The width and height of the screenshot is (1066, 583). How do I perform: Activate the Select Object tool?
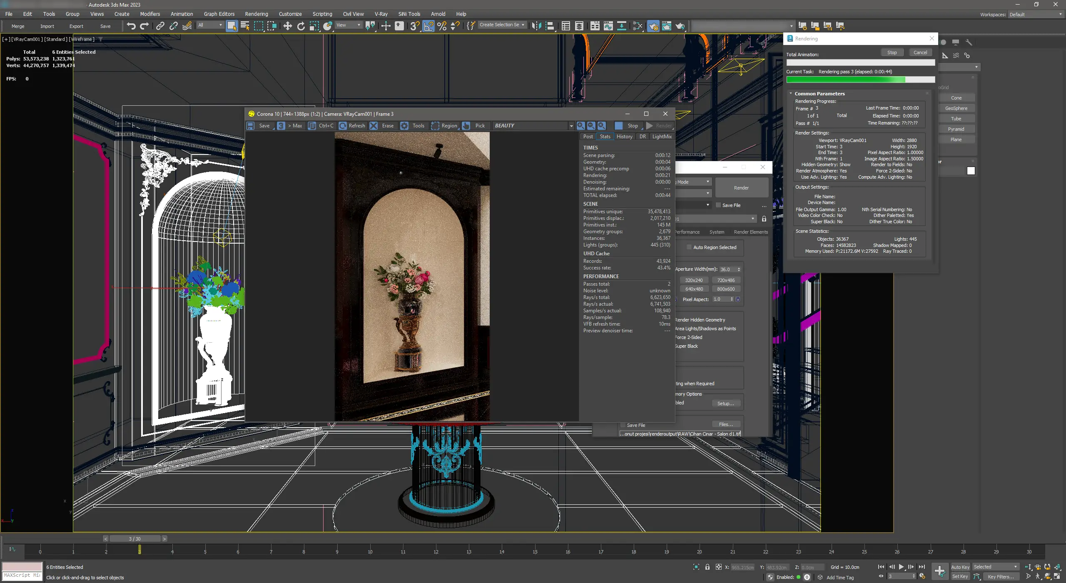[232, 26]
